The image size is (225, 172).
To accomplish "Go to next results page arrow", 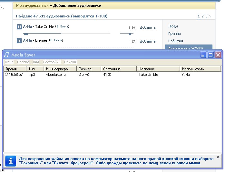I will pyautogui.click(x=210, y=16).
